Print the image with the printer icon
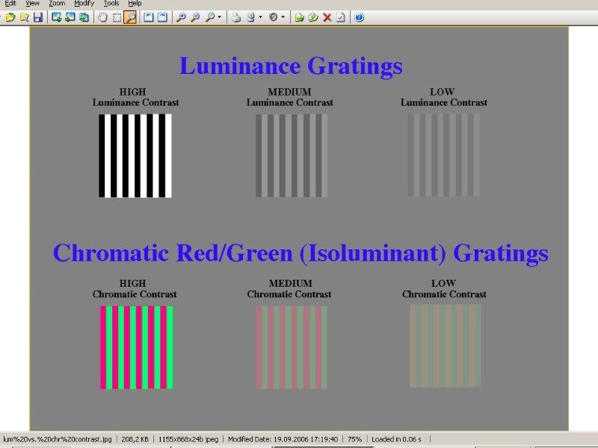598x448 pixels. click(x=236, y=17)
